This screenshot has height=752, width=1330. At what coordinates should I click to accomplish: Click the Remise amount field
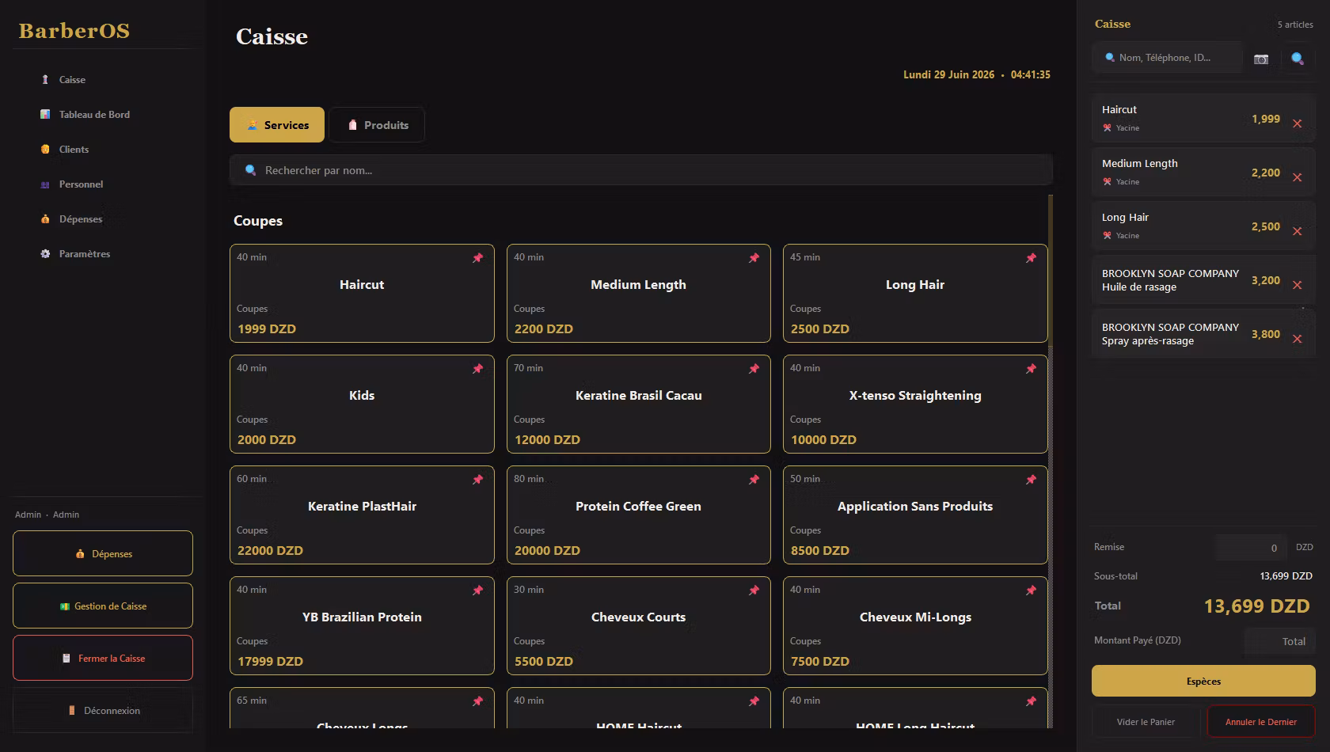coord(1251,548)
